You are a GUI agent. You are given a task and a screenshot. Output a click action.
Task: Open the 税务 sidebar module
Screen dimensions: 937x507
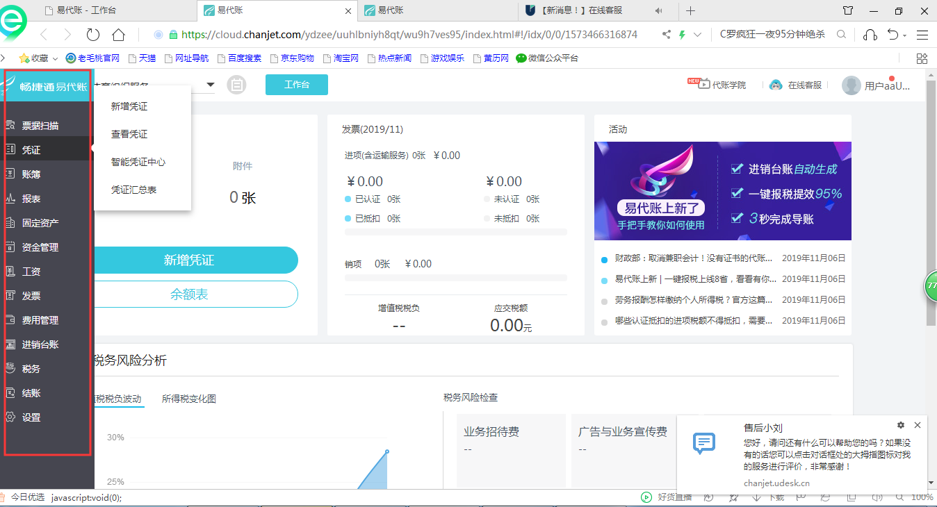pyautogui.click(x=31, y=369)
